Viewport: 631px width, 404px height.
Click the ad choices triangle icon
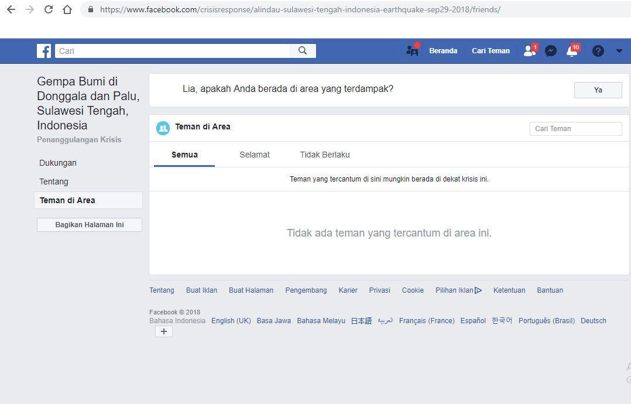[478, 290]
